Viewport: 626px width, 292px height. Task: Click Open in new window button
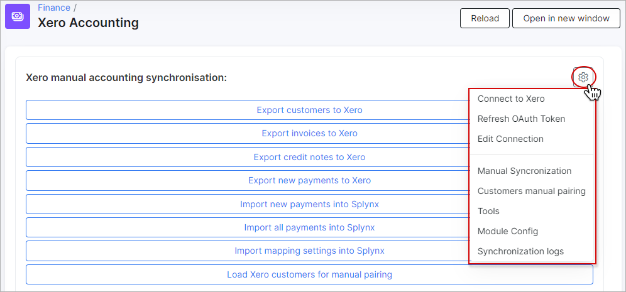click(566, 18)
